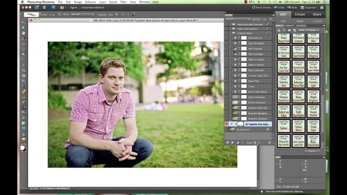The image size is (347, 195).
Task: Click the Undo button
Action: coord(279,8)
